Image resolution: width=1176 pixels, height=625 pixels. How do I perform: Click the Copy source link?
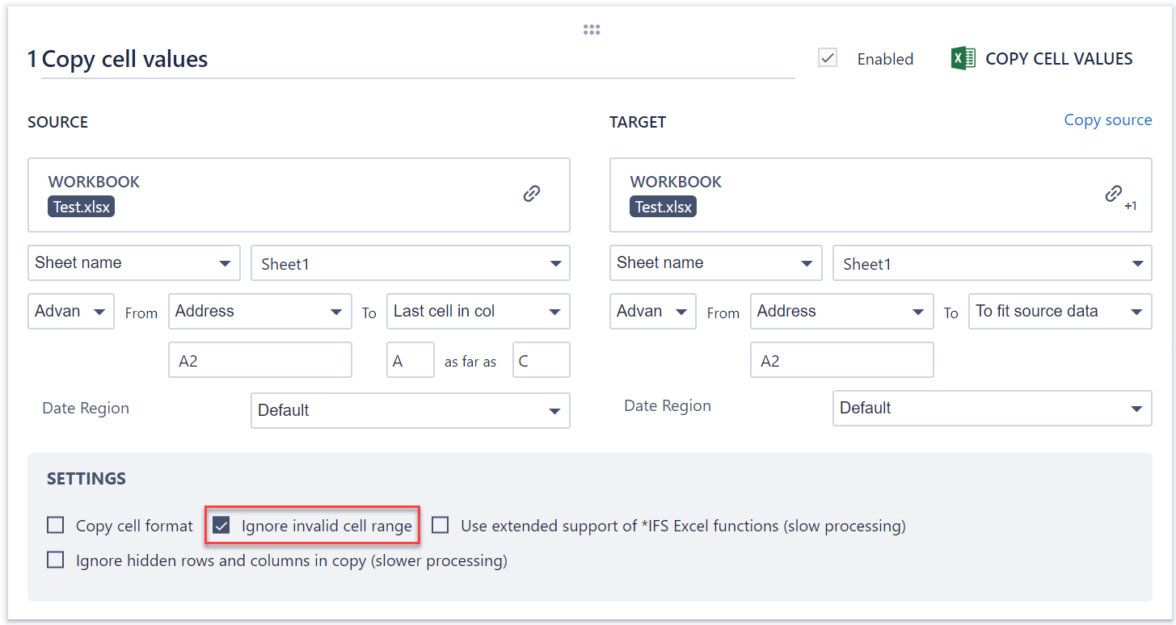[x=1107, y=120]
